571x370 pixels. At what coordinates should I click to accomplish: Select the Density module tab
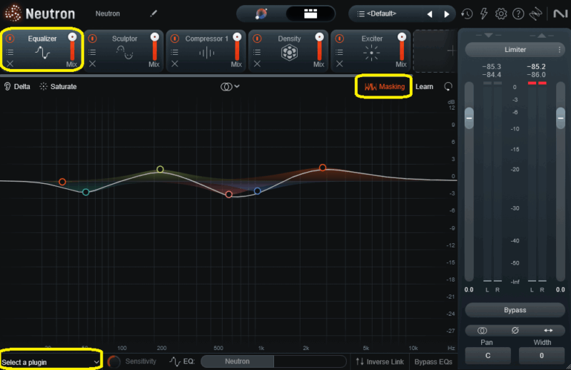[x=289, y=50]
